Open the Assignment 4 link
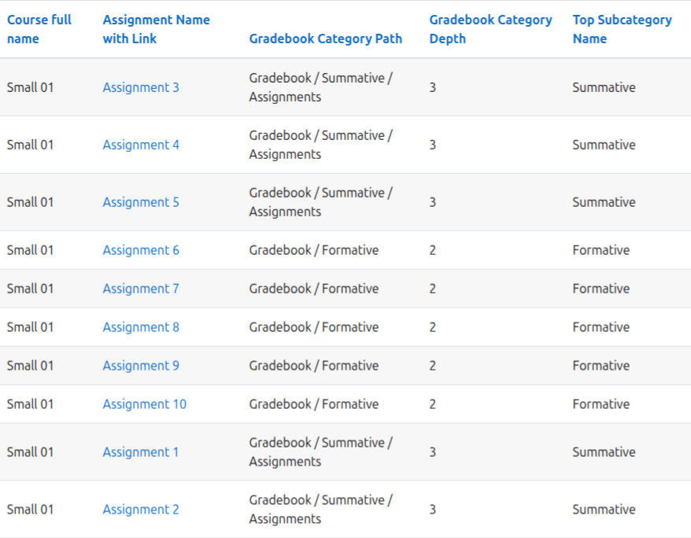The image size is (691, 538). (141, 145)
